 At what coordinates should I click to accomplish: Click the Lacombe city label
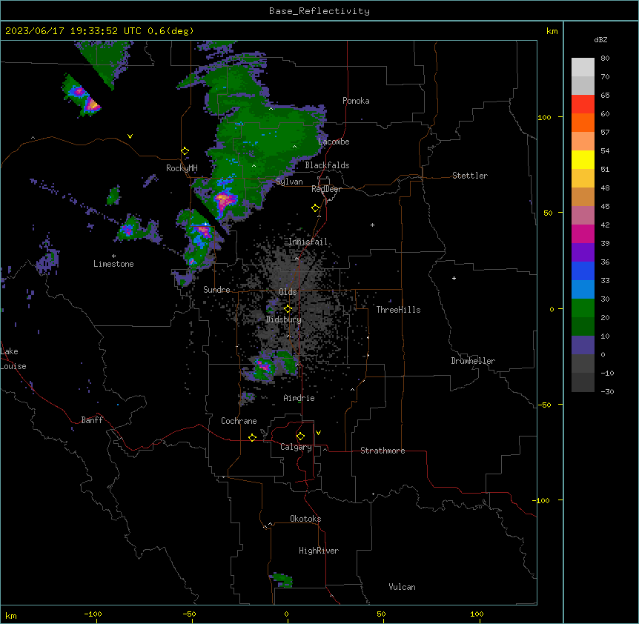(x=334, y=142)
